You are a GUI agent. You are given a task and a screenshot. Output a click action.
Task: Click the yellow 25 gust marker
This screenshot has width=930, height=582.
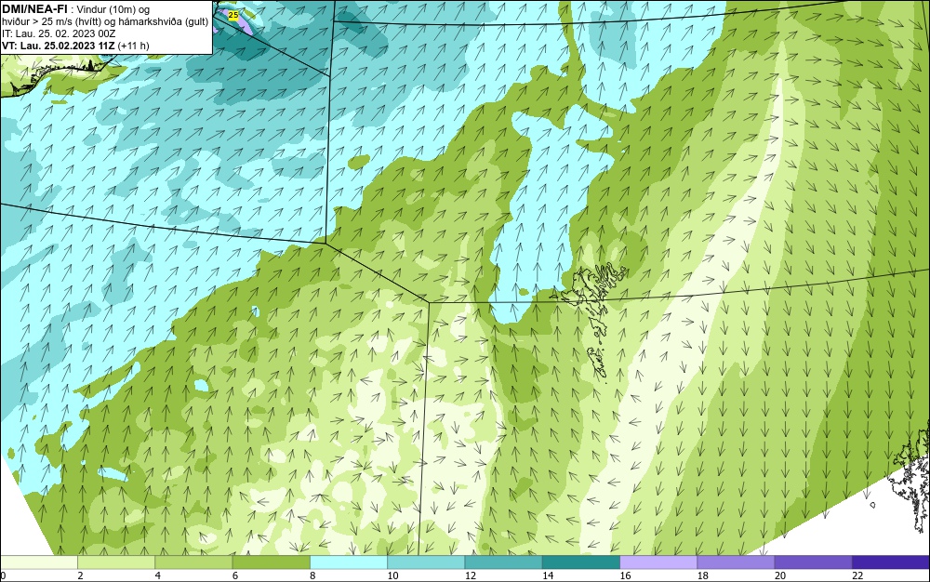tap(233, 16)
